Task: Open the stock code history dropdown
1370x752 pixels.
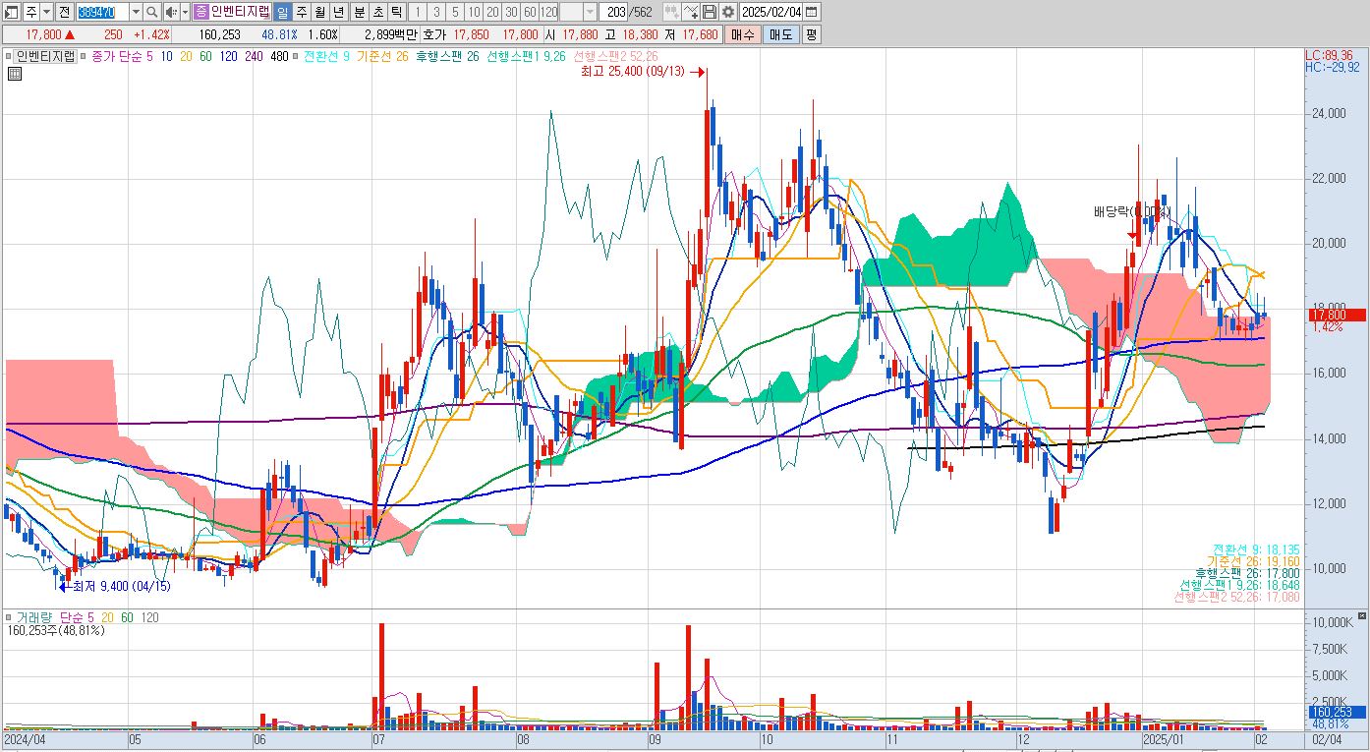Action: click(136, 12)
